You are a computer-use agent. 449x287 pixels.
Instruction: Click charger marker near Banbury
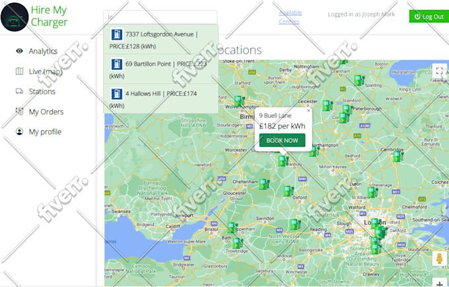point(283,161)
